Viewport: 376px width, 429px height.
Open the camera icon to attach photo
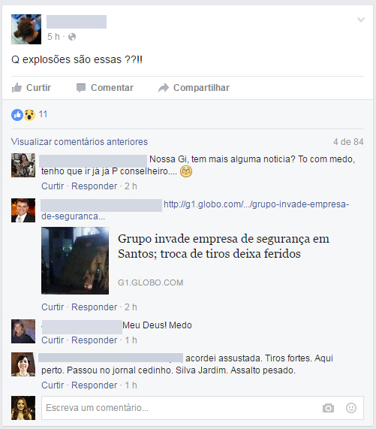coord(328,408)
